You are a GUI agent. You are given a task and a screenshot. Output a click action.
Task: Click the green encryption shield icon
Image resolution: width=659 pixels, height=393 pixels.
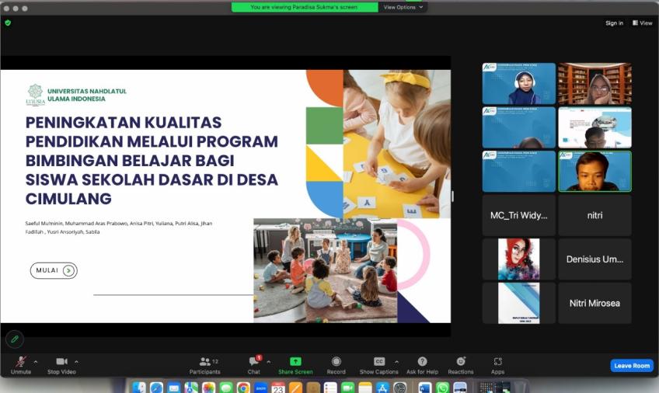click(x=8, y=23)
